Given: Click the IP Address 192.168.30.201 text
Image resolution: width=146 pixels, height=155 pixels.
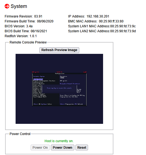Looking at the screenshot, I should (x=89, y=16).
